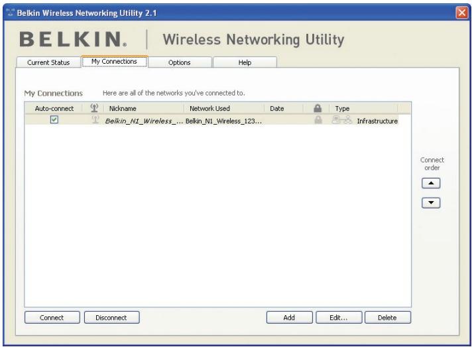Toggle Auto-connect checkbox for Belkin_N1_Wireless
This screenshot has height=347, width=472.
(54, 119)
